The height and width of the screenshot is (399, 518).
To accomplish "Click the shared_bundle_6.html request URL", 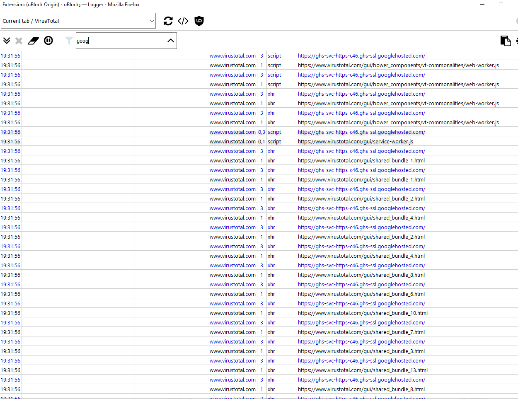I will 361,294.
